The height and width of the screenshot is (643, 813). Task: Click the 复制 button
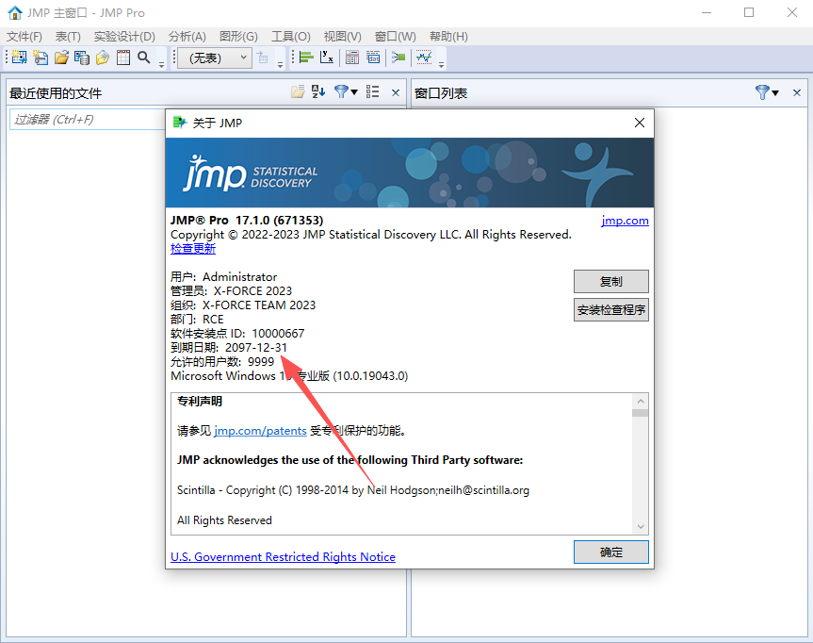(610, 281)
